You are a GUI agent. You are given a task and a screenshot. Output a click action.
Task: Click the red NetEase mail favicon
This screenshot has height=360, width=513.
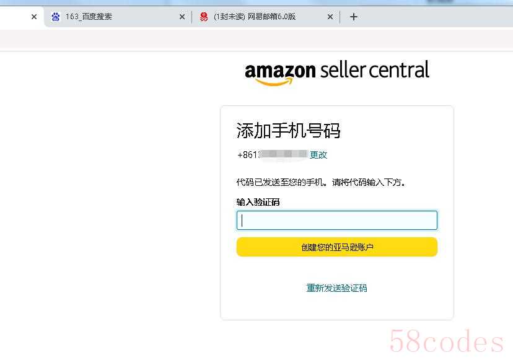(204, 17)
